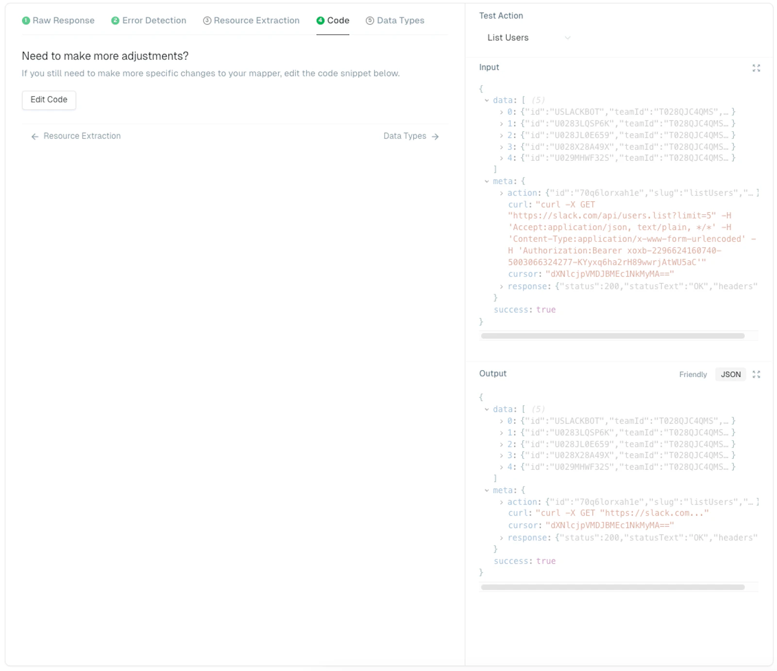This screenshot has height=671, width=777.
Task: Click the curl command text in Input
Action: 632,233
